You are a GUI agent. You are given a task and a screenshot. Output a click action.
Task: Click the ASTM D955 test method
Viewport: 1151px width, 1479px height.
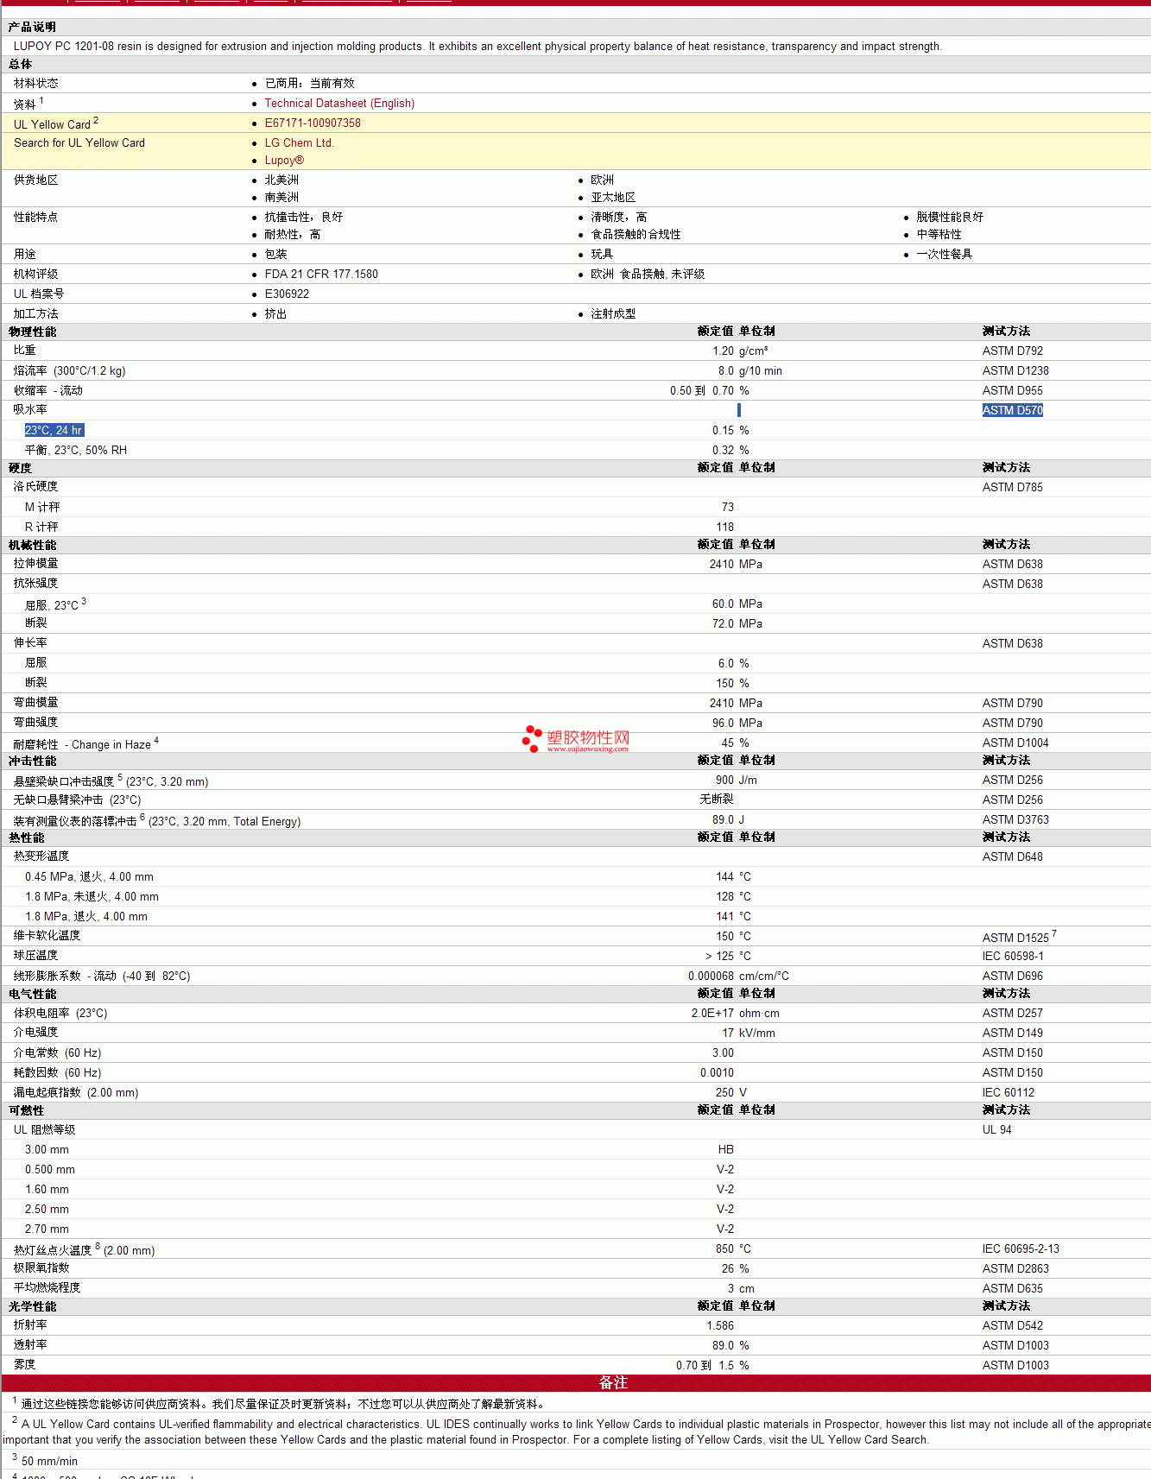[x=1012, y=390]
